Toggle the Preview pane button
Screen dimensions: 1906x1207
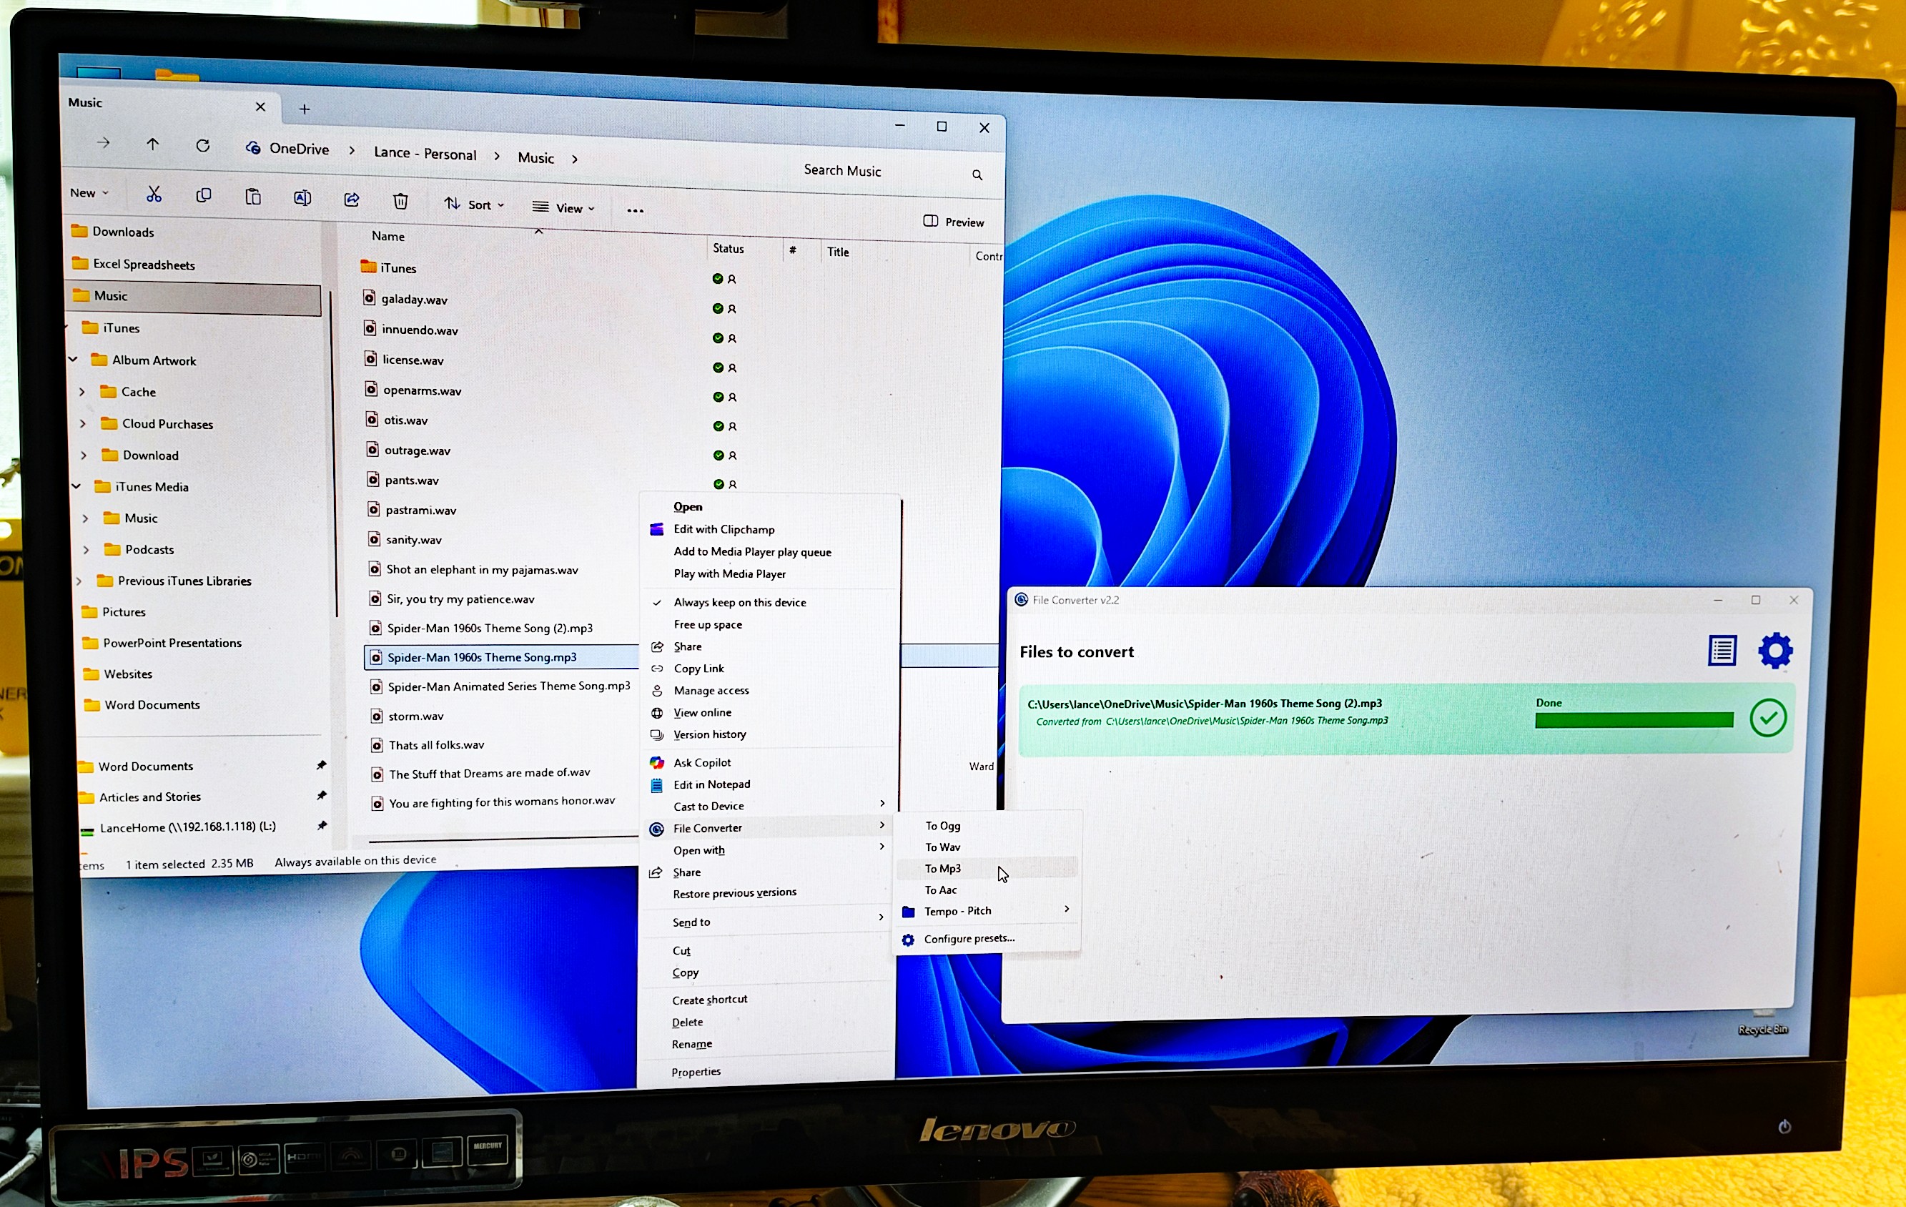click(953, 222)
